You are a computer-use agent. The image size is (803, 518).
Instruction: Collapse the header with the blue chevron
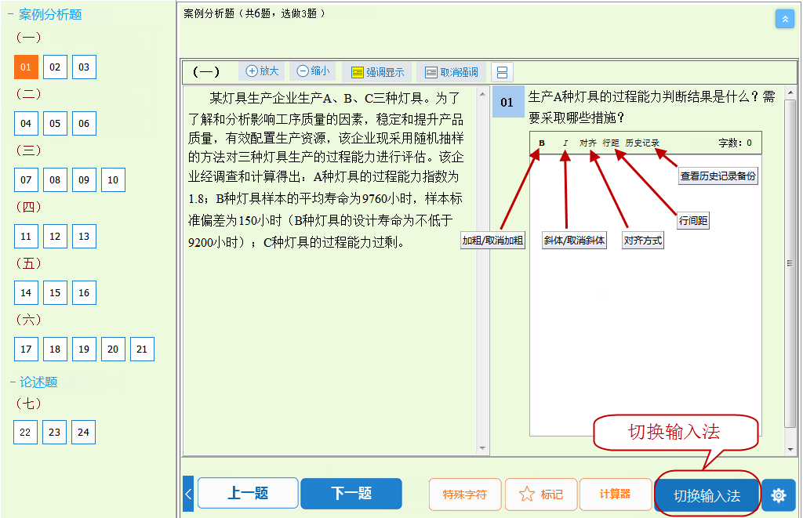point(784,18)
